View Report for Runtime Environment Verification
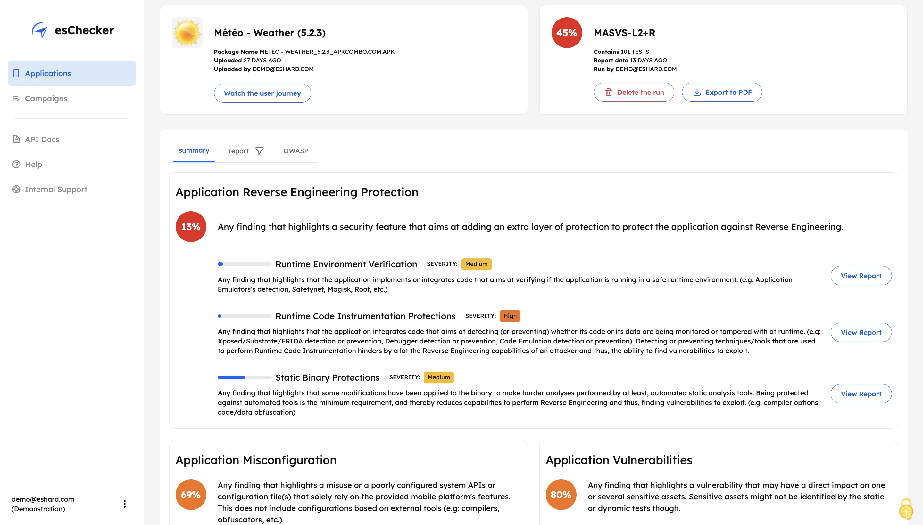This screenshot has height=525, width=923. pyautogui.click(x=861, y=276)
